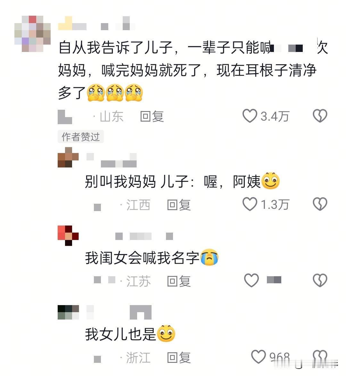
Task: Open the top commenter's blurred avatar
Action: tap(32, 34)
